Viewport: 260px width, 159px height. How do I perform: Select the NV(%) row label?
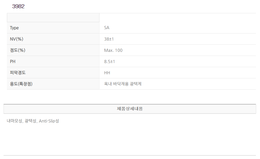tap(17, 39)
